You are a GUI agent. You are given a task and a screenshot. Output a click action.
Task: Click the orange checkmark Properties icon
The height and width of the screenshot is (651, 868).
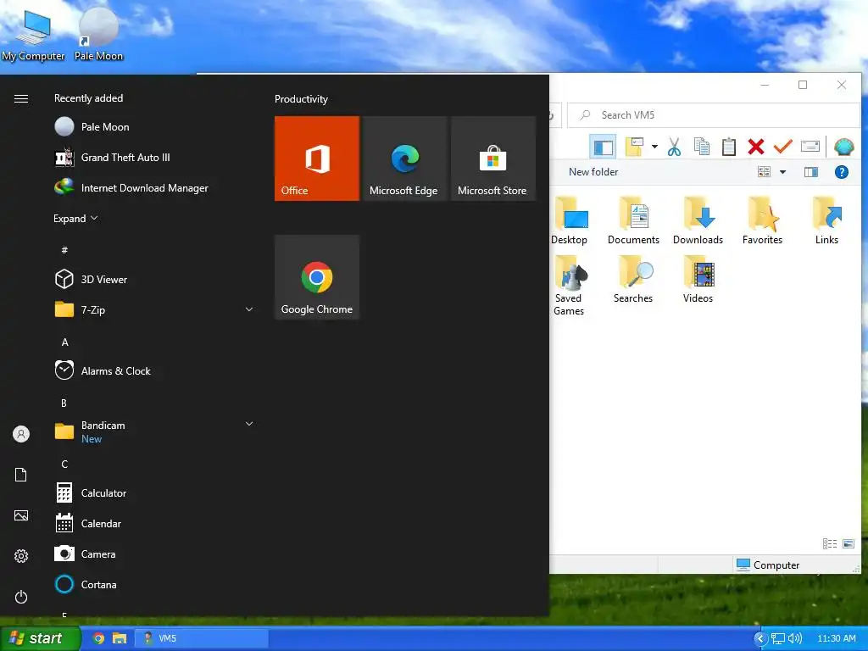coord(782,147)
